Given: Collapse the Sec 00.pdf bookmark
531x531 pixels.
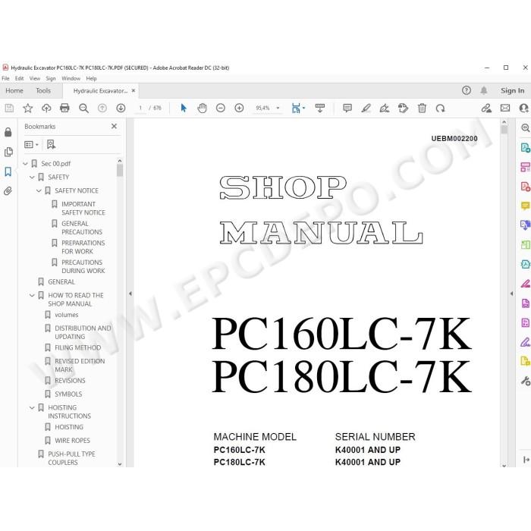Looking at the screenshot, I should pos(25,164).
